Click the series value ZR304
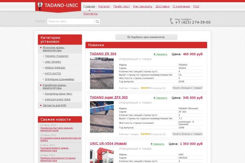This screenshot has height=163, width=245. (182, 68)
